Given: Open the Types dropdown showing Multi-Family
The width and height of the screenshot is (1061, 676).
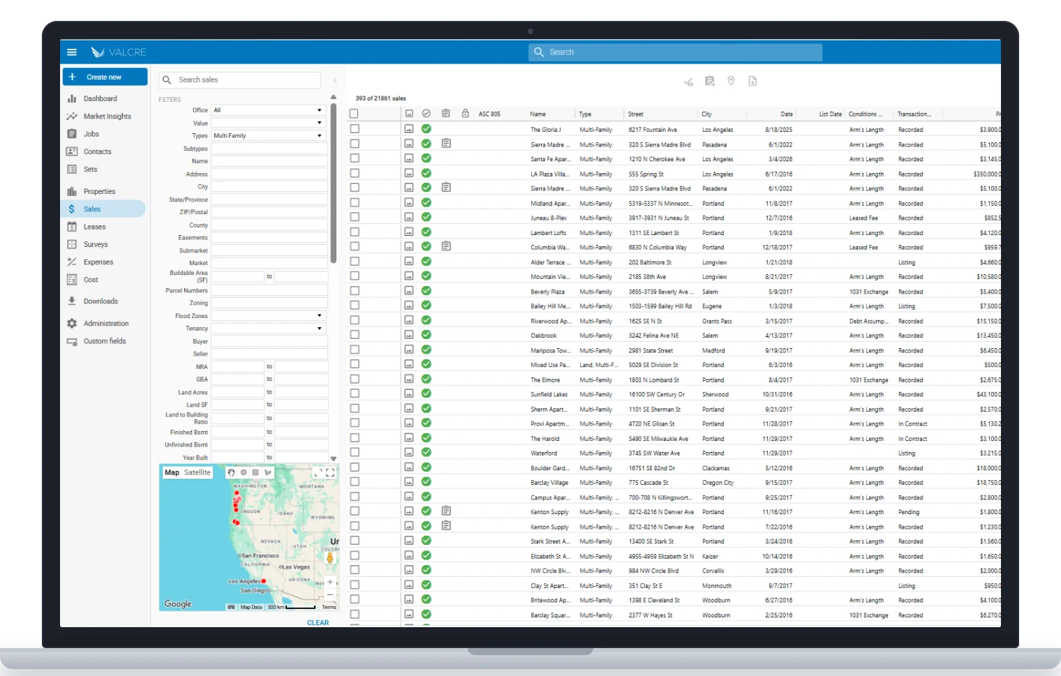Looking at the screenshot, I should (x=269, y=135).
